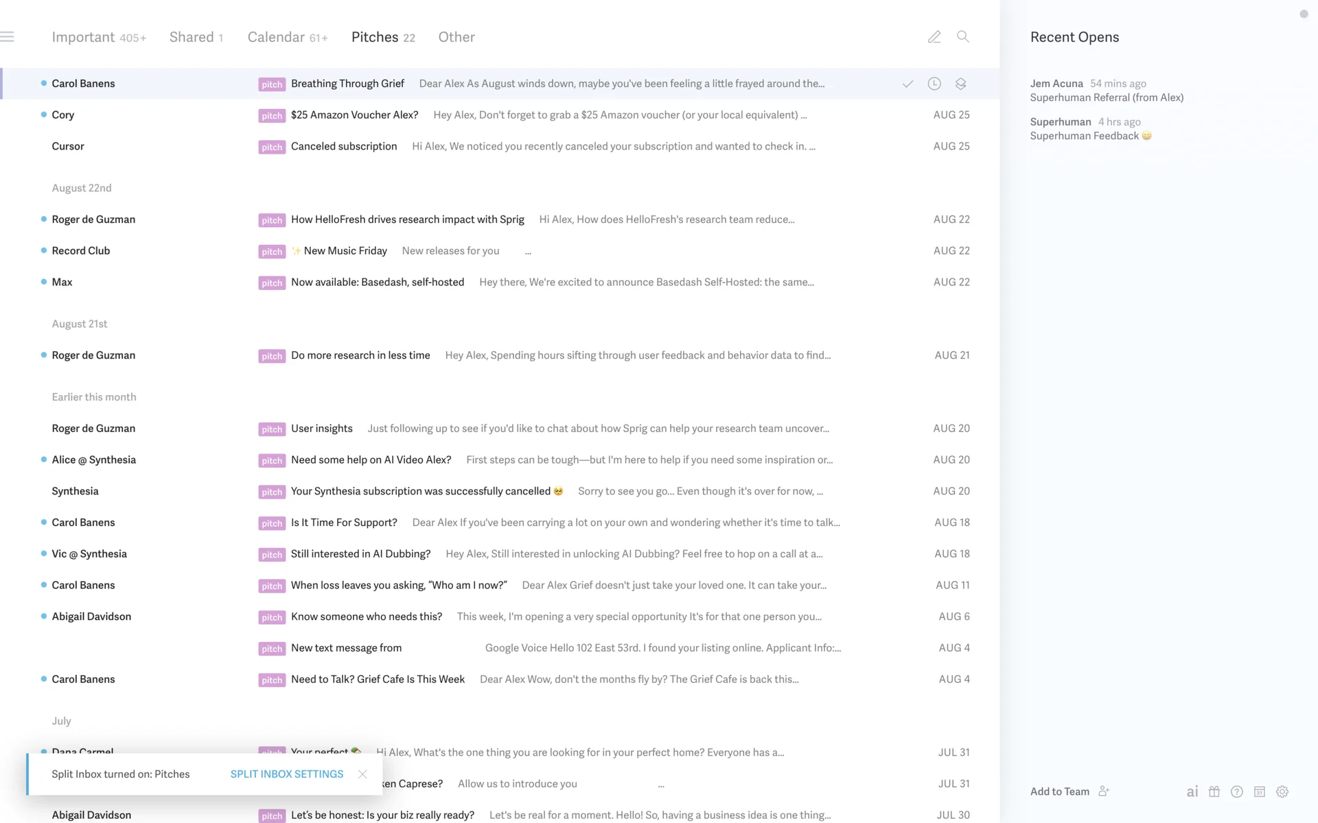Screen dimensions: 1318x823
Task: Open the calendar icon in bottom bar
Action: pos(1260,791)
